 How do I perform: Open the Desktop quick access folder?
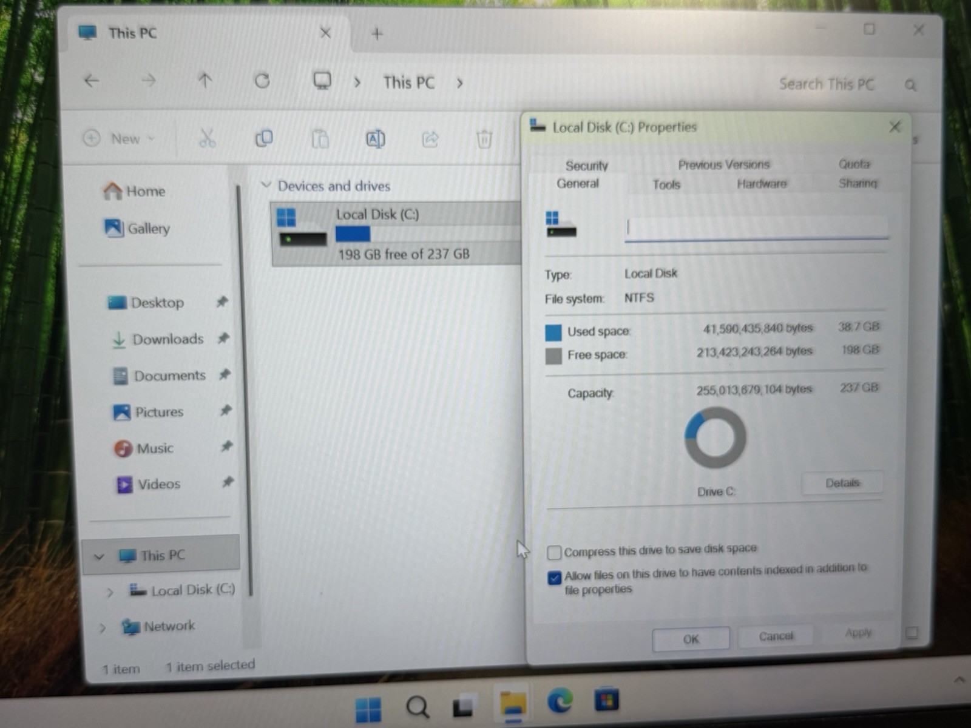(x=146, y=302)
